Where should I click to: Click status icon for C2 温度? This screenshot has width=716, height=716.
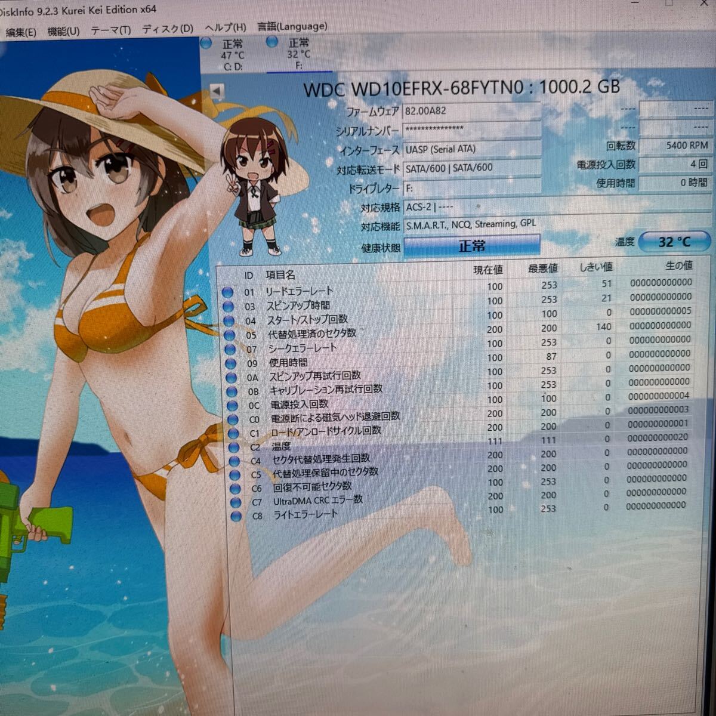(x=234, y=447)
